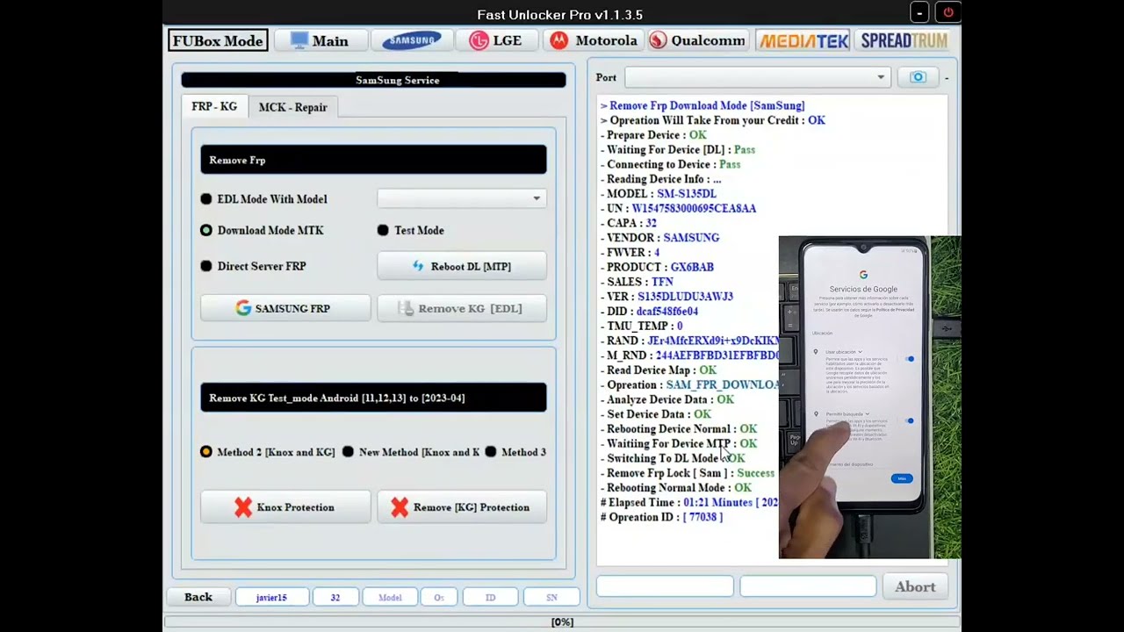Screen dimensions: 1124x632
Task: Click the Model status field
Action: pyautogui.click(x=390, y=597)
